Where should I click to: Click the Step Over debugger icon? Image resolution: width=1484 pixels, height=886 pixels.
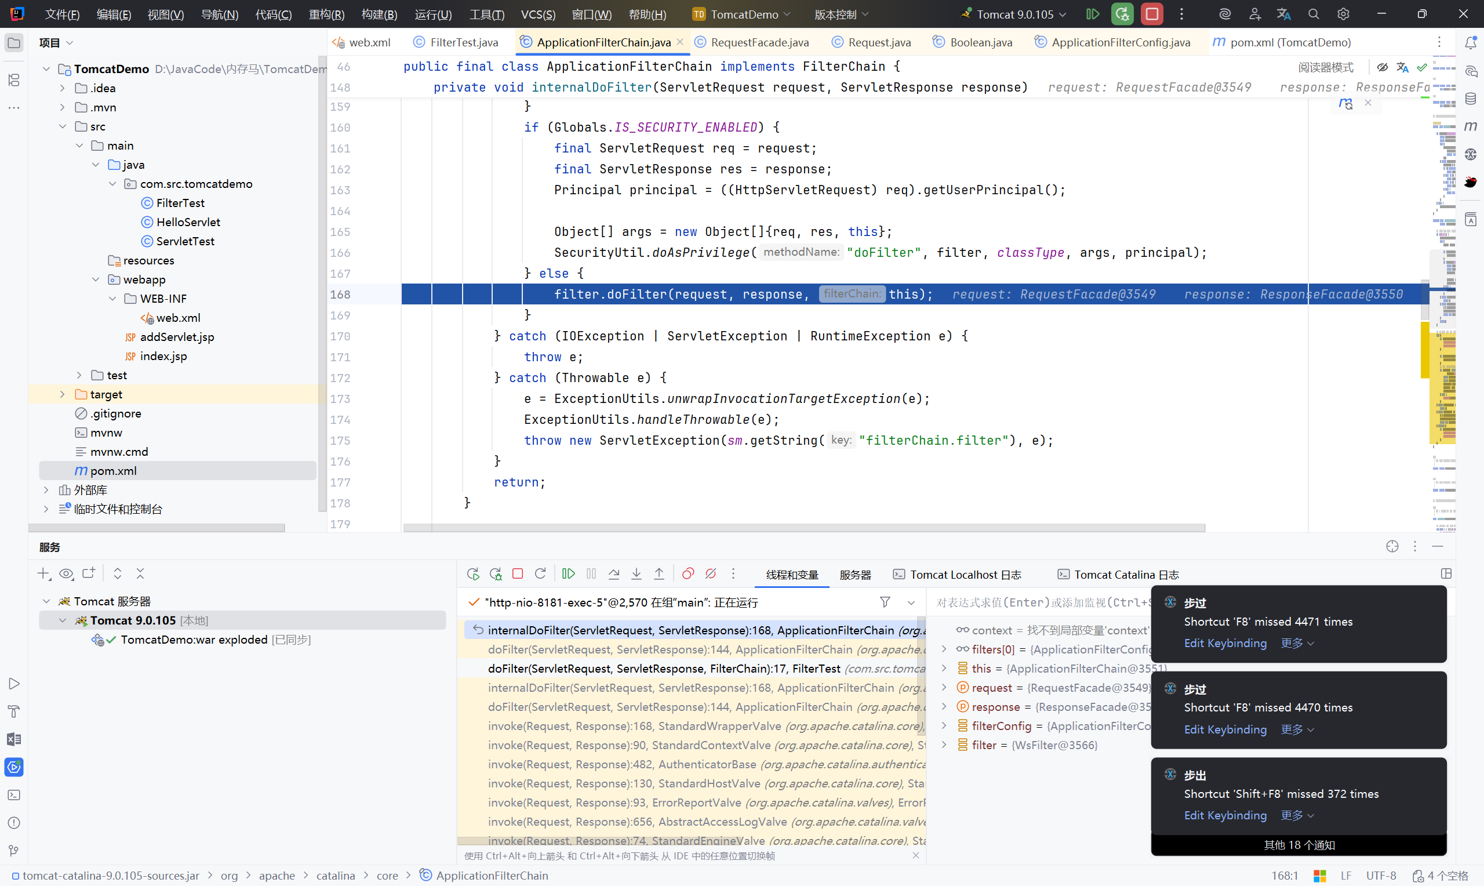coord(614,573)
